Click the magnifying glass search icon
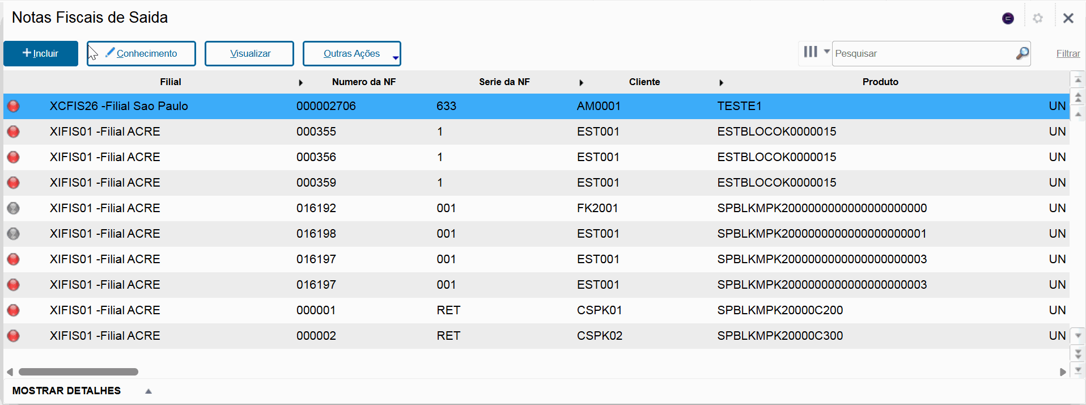Image resolution: width=1086 pixels, height=405 pixels. click(1022, 53)
